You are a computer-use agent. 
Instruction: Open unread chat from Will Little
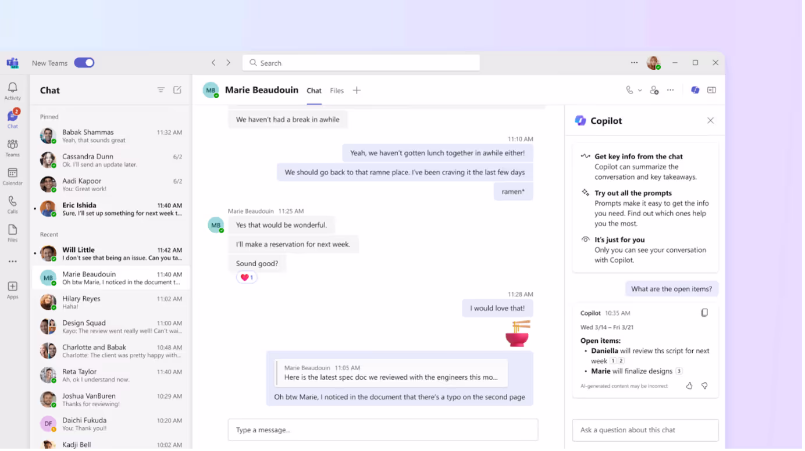tap(111, 254)
